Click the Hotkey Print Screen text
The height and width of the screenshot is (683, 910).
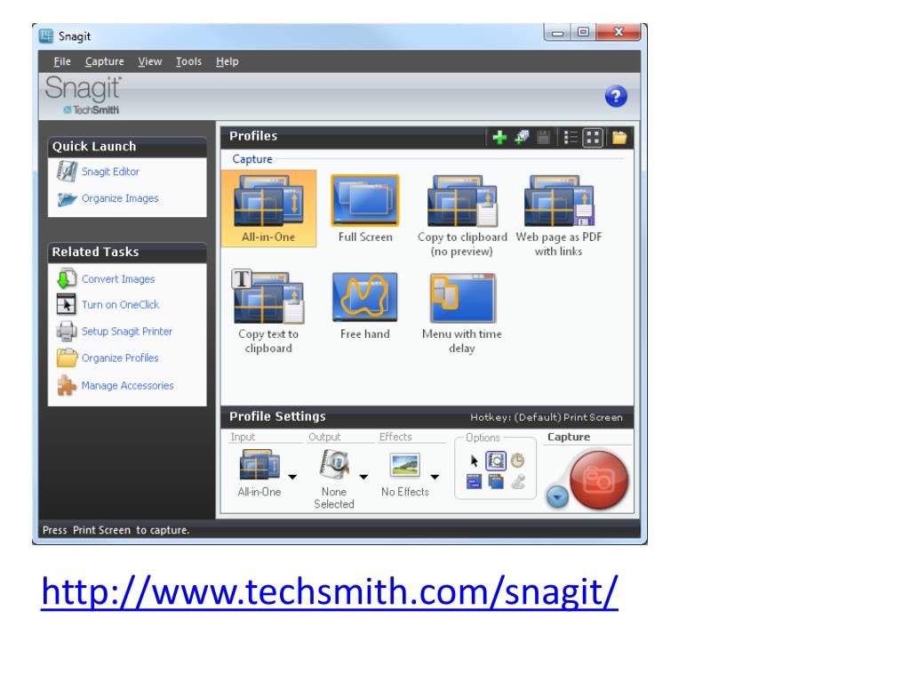click(547, 417)
